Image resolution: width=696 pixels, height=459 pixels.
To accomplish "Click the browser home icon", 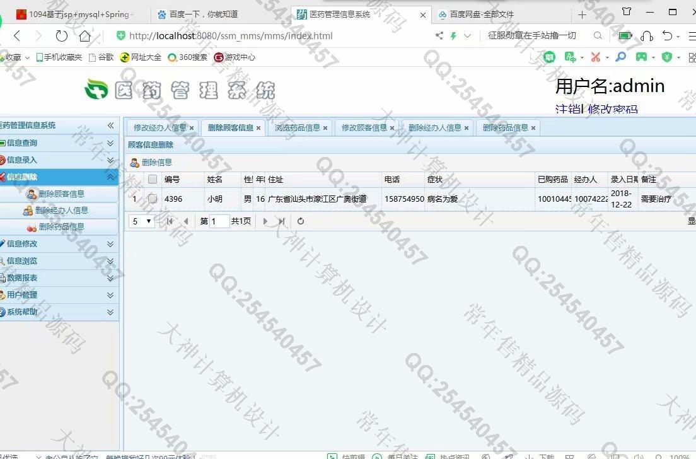I will pos(85,36).
